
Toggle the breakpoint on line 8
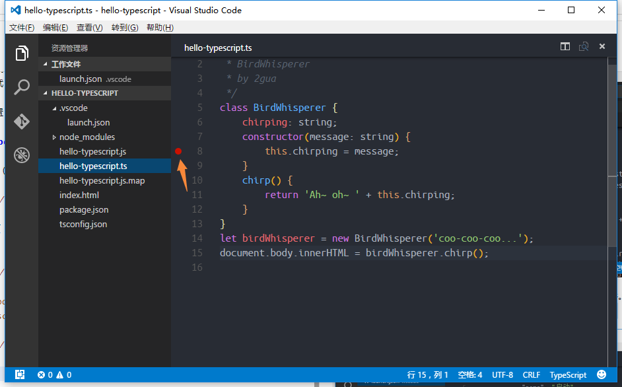178,151
